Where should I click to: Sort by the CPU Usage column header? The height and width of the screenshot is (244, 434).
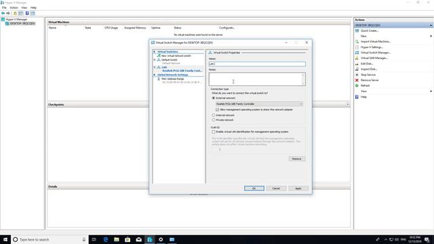pos(111,28)
